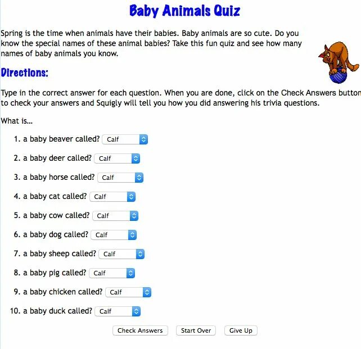Open the baby deer answer dropdown
This screenshot has height=349, width=361.
116,158
